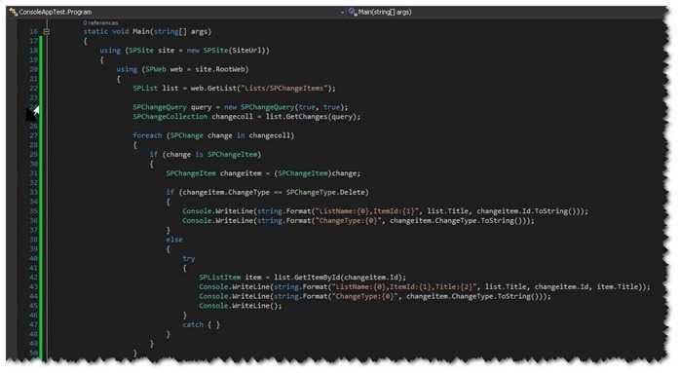The width and height of the screenshot is (679, 373).
Task: Click the SPChangeType.Delete text
Action: (327, 192)
